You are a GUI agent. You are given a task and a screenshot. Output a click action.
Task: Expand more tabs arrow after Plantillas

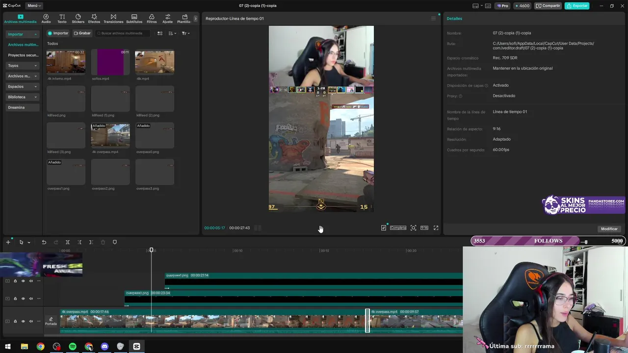tap(195, 19)
